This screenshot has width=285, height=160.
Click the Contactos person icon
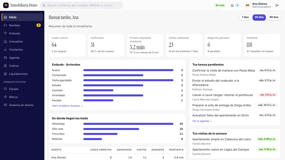pyautogui.click(x=5, y=50)
